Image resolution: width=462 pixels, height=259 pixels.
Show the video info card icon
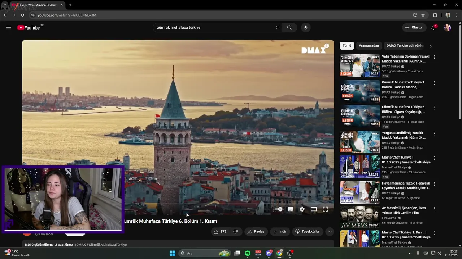(x=327, y=46)
